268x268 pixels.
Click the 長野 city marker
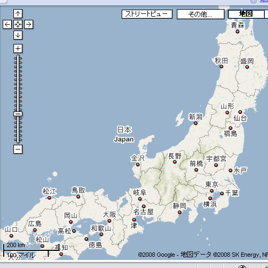pyautogui.click(x=175, y=162)
